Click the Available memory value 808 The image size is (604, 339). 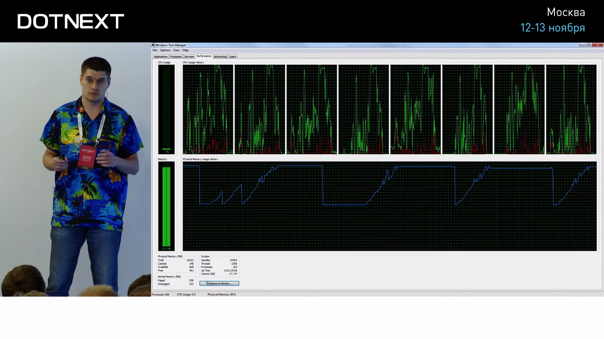tap(192, 267)
